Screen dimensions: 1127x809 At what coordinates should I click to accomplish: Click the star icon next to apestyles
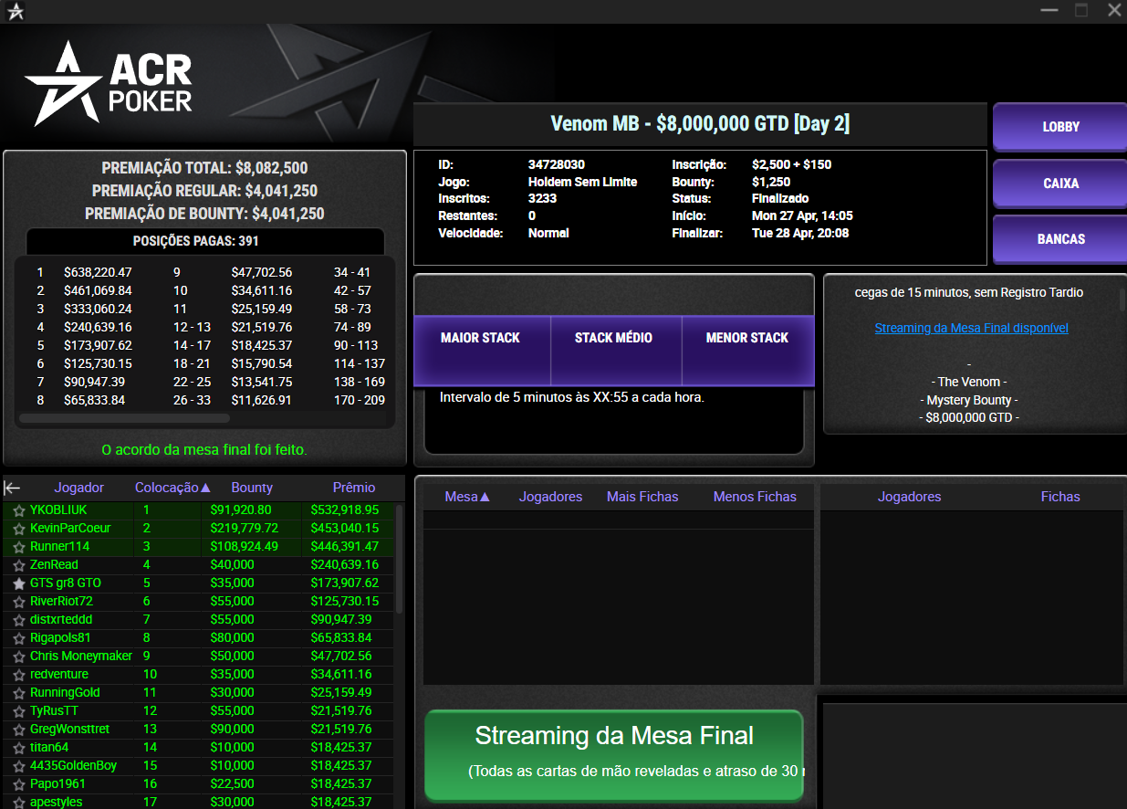[x=17, y=802]
